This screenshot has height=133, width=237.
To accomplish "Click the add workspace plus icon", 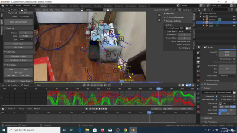I will pos(149,6).
